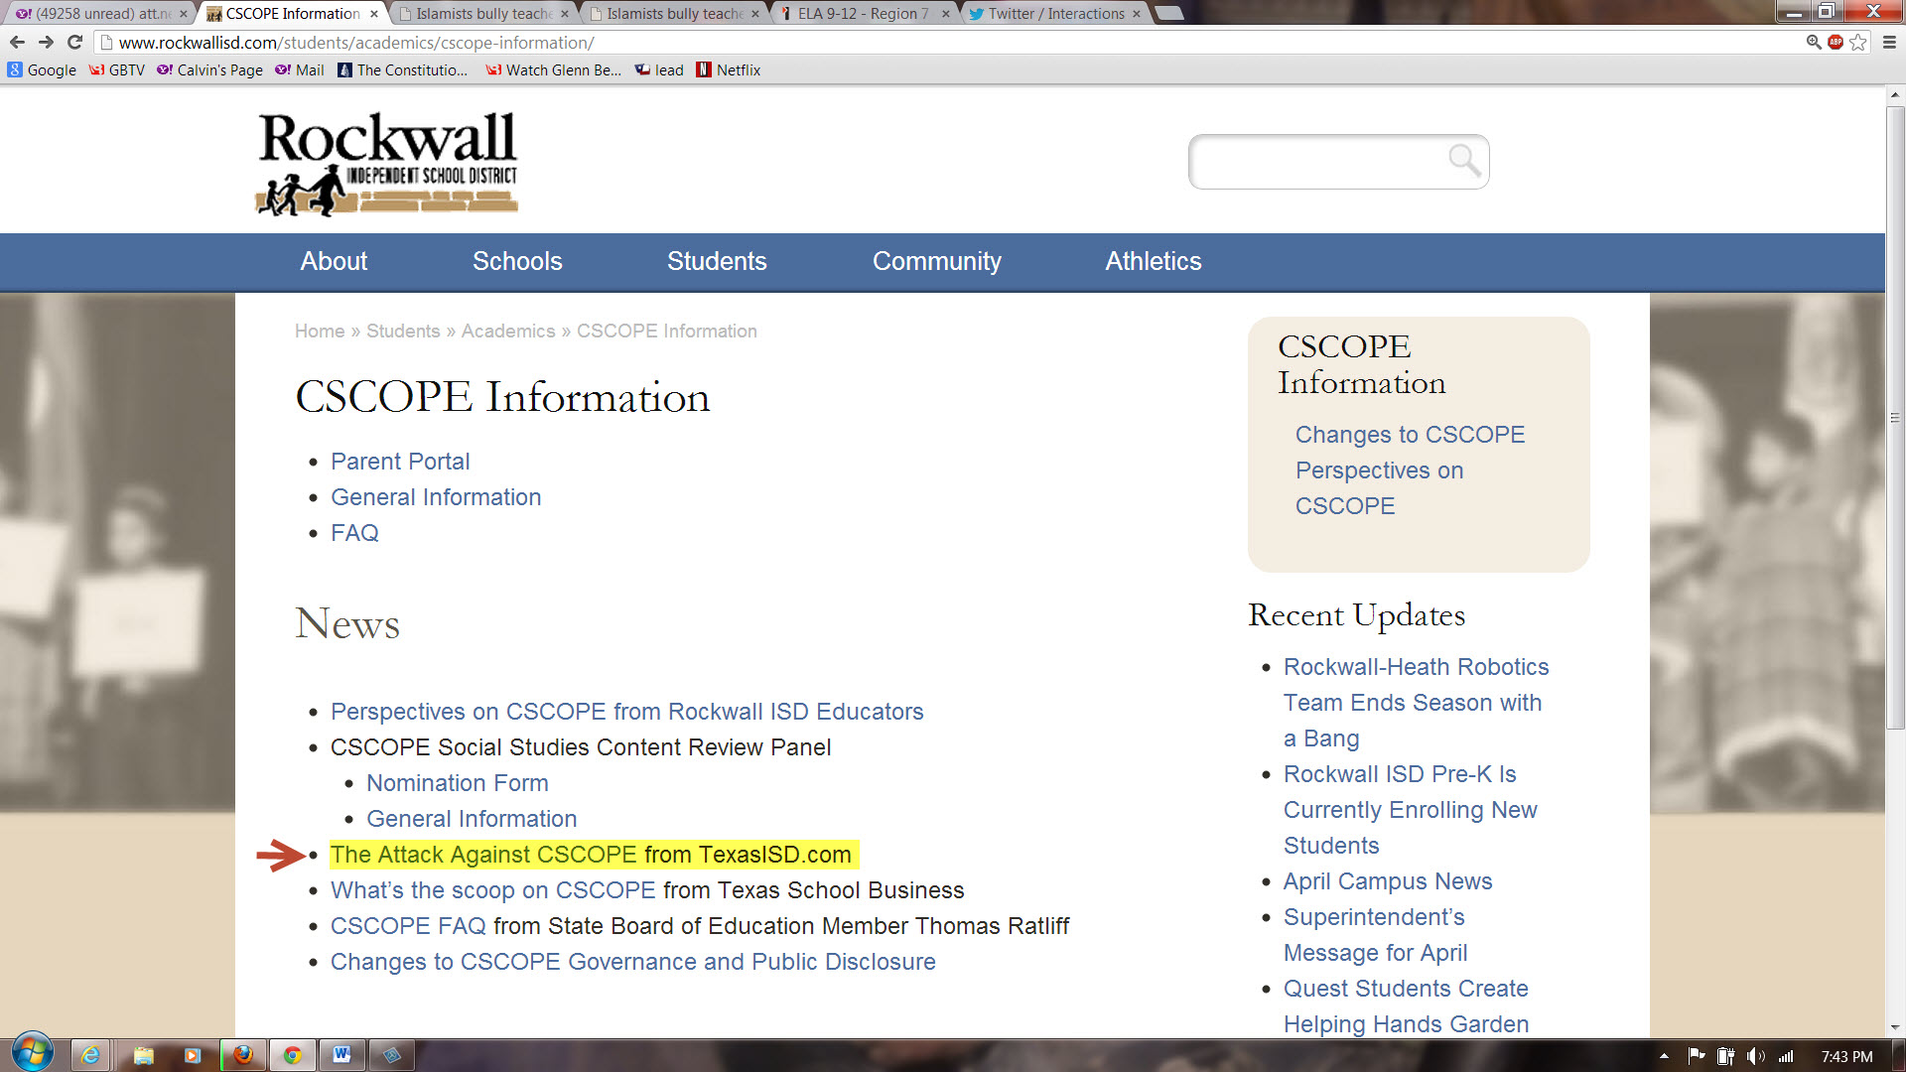Open the Google bookmark
This screenshot has height=1072, width=1906.
click(42, 70)
